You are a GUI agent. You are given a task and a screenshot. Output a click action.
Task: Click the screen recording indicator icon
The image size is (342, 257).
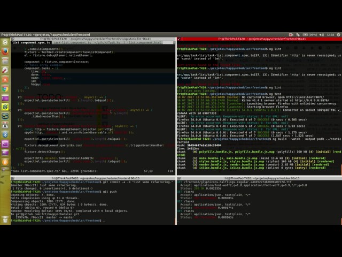pos(291,35)
